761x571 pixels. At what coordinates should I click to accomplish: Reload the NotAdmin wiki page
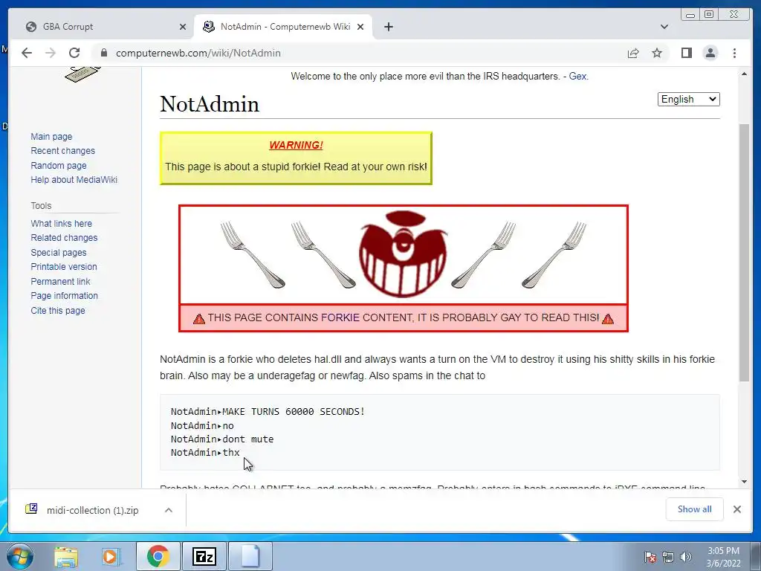point(74,53)
